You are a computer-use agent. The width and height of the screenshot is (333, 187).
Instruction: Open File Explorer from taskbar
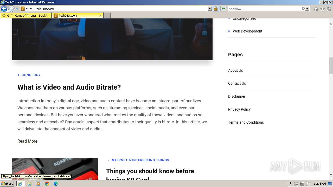pyautogui.click(x=29, y=184)
